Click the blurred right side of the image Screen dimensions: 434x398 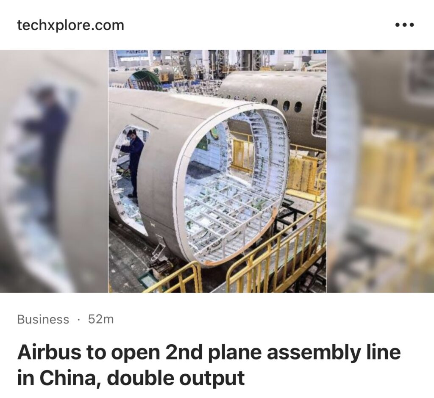click(x=380, y=171)
